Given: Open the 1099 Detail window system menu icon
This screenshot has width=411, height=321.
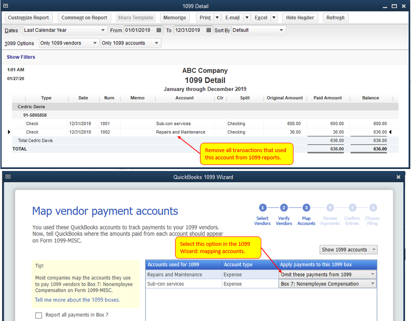Looking at the screenshot, I should click(x=5, y=6).
